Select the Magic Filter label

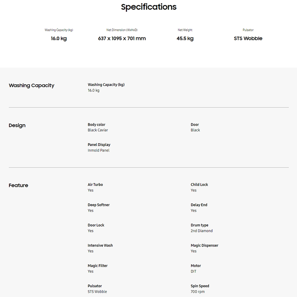[98, 266]
